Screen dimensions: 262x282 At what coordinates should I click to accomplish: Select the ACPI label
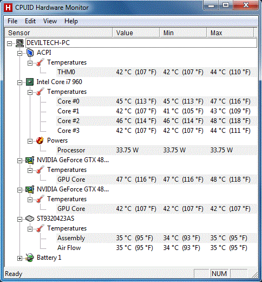44,53
